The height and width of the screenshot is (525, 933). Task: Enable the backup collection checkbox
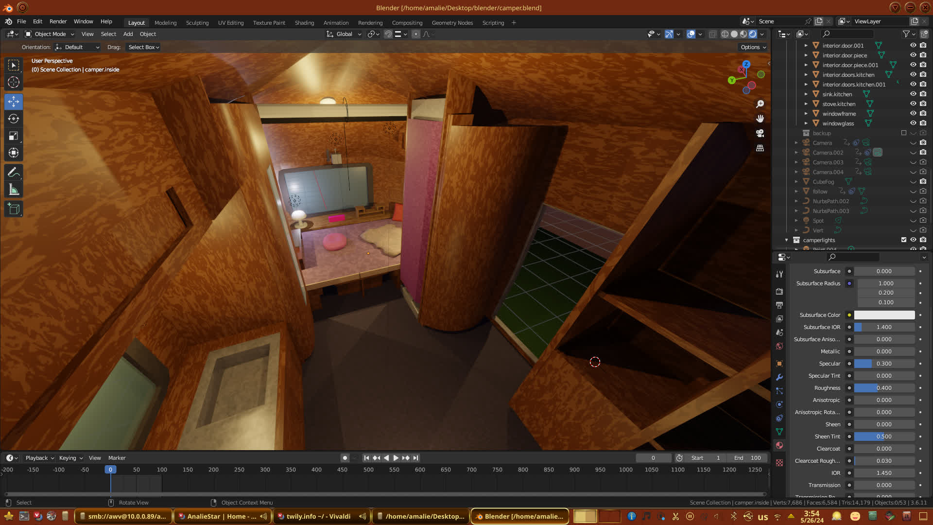pos(904,133)
